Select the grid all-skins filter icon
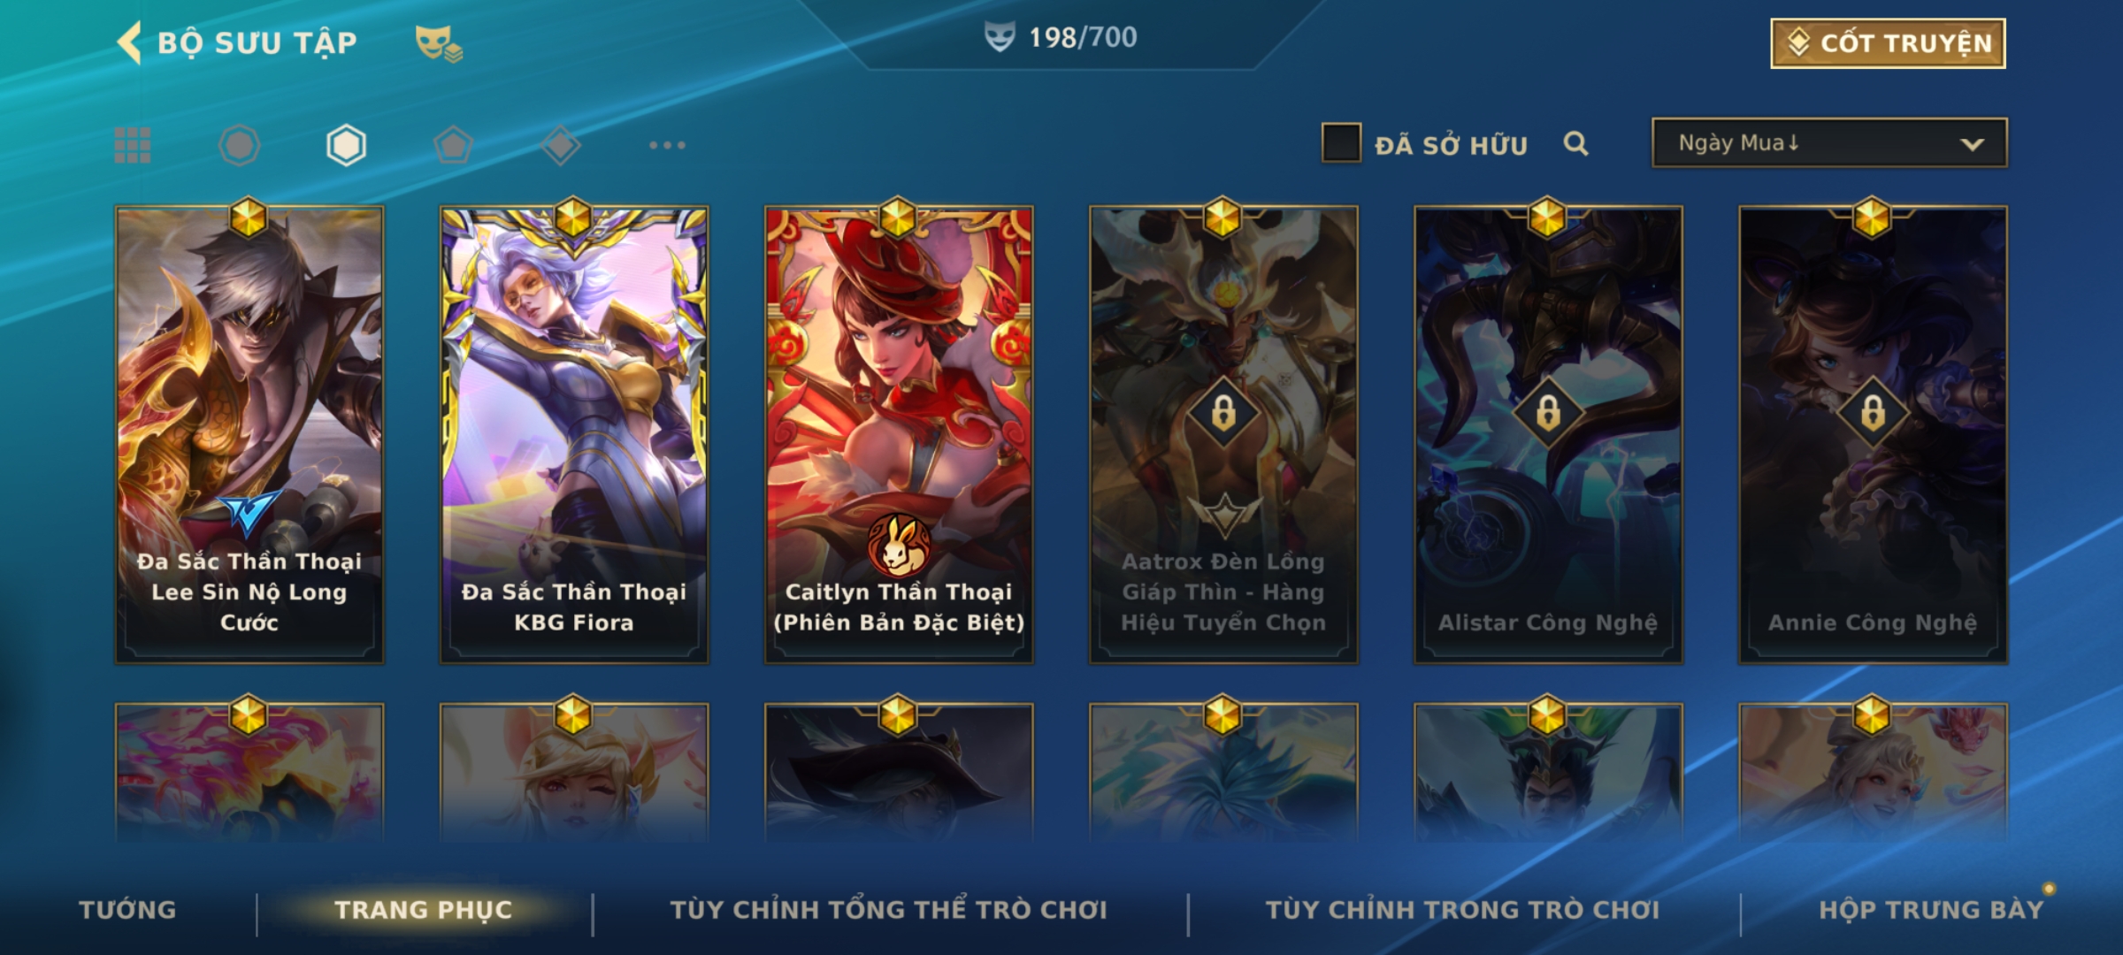Viewport: 2123px width, 955px height. (x=133, y=145)
